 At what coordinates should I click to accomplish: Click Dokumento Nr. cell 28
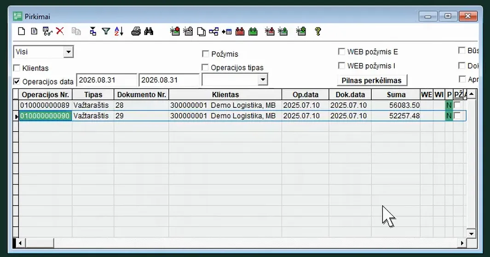tap(141, 105)
